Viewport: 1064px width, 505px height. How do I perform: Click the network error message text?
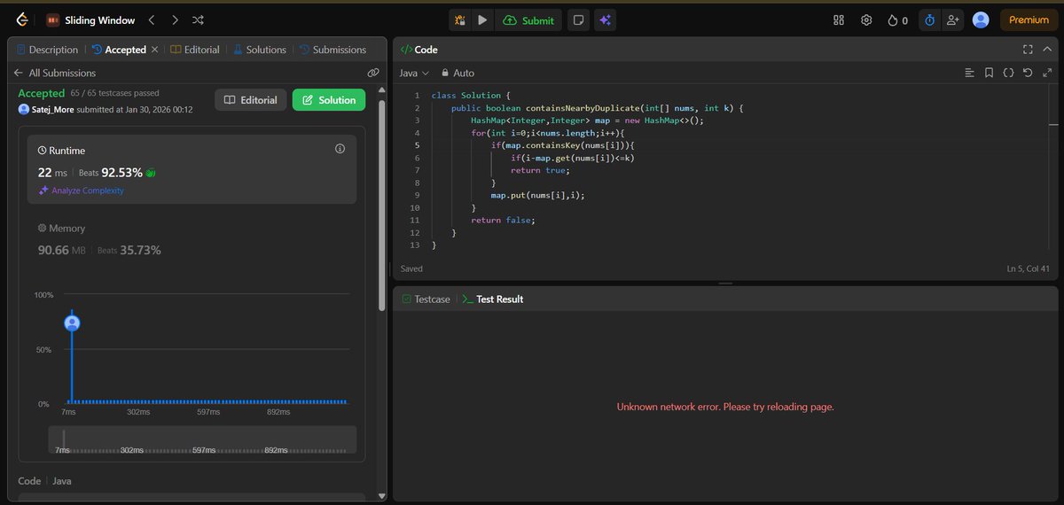click(x=725, y=408)
